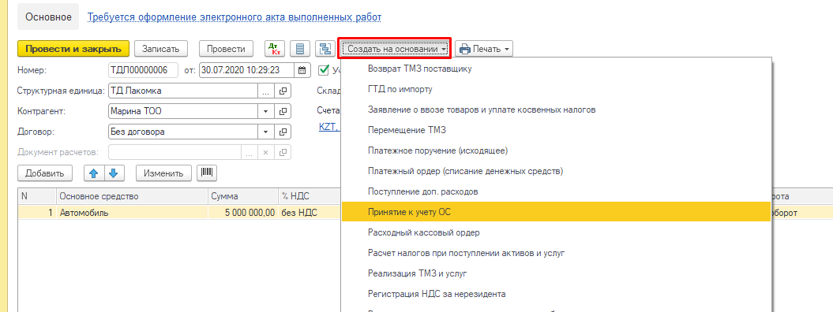Choose Поступление доп. расходов
The image size is (833, 312).
[556, 191]
